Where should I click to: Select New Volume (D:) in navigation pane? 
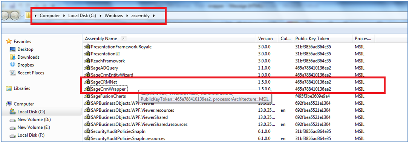[34, 120]
